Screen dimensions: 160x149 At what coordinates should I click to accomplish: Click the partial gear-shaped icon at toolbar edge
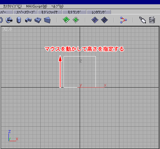tap(2, 20)
